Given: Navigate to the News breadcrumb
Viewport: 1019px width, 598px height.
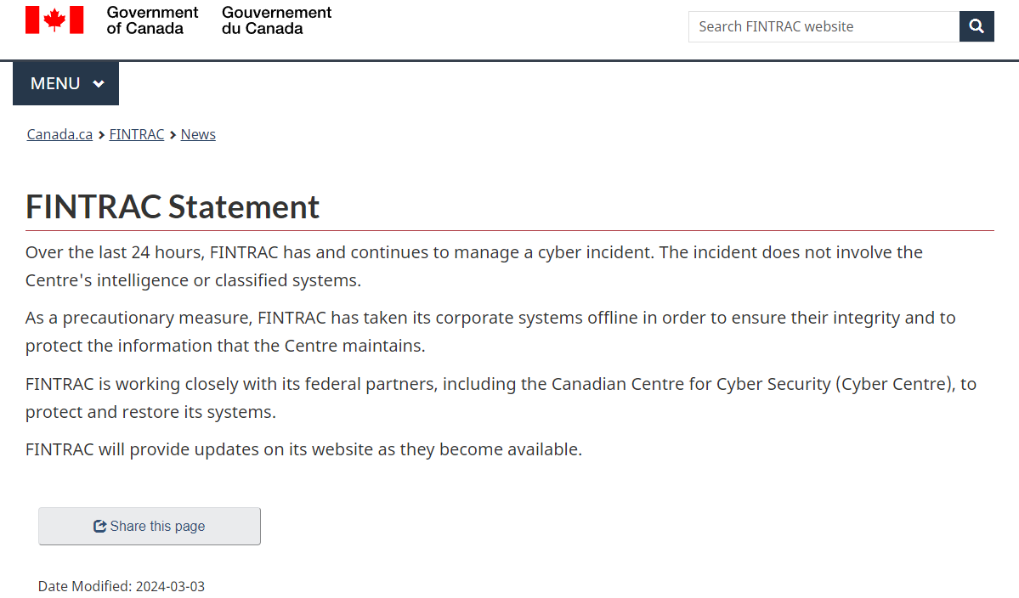Looking at the screenshot, I should click(198, 134).
